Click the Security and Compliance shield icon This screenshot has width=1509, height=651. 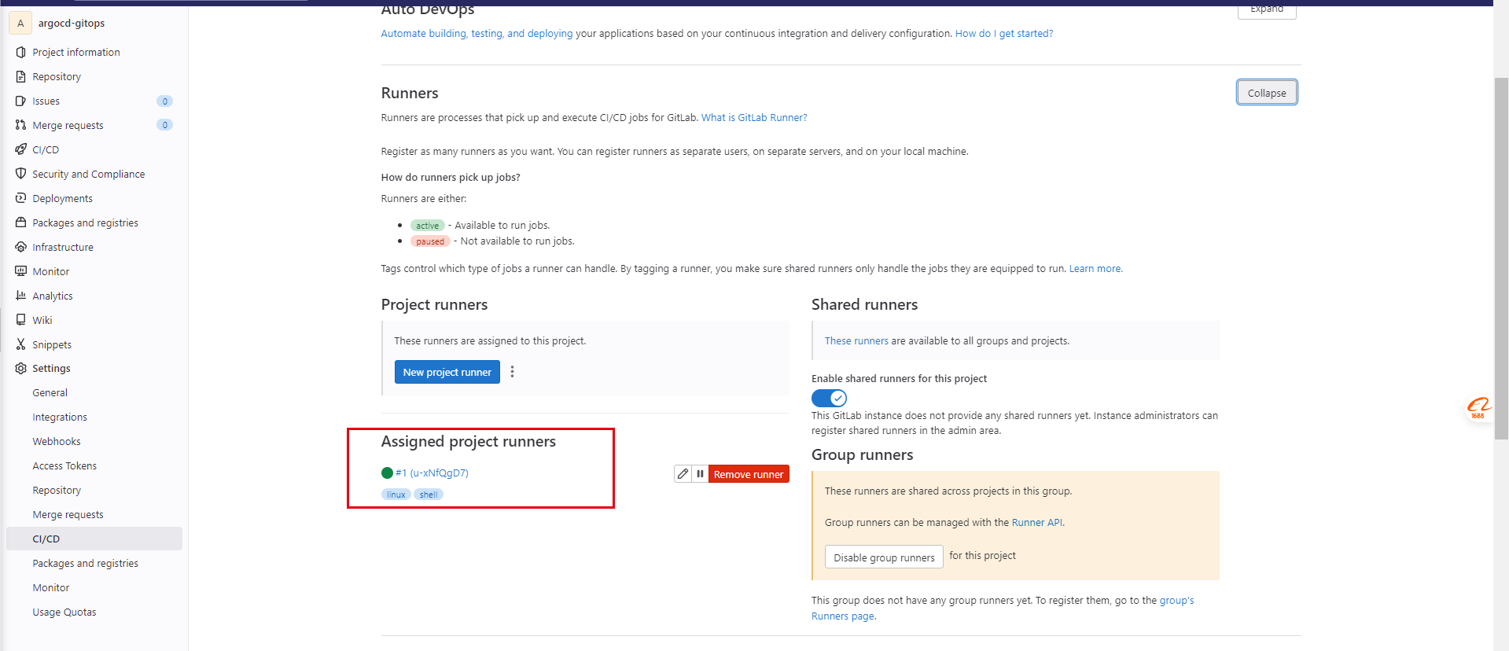20,174
